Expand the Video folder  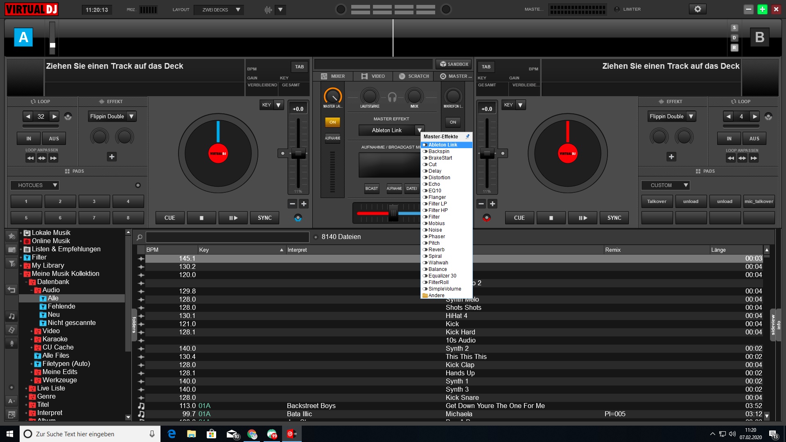tap(32, 331)
